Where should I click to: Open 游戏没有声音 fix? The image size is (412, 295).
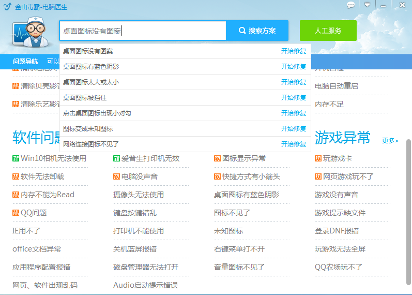337,195
